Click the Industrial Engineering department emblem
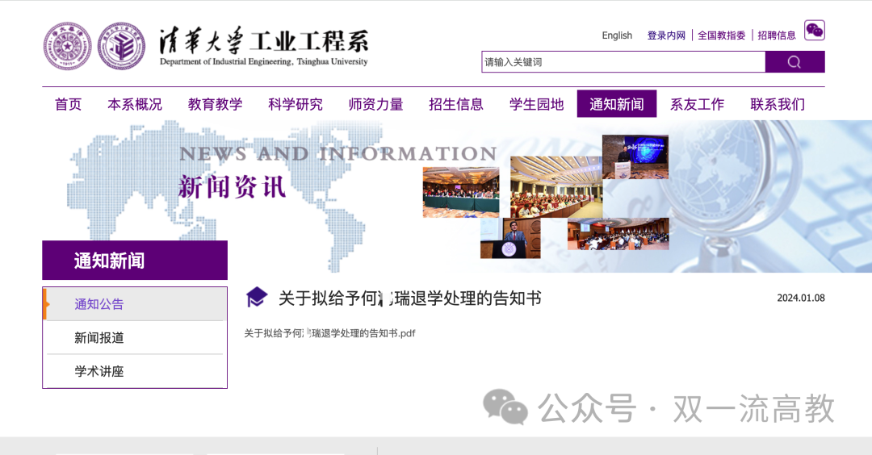 click(x=121, y=46)
